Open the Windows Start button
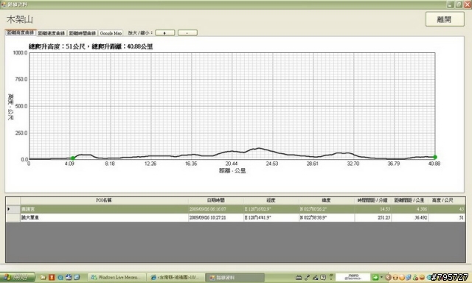 [17, 277]
